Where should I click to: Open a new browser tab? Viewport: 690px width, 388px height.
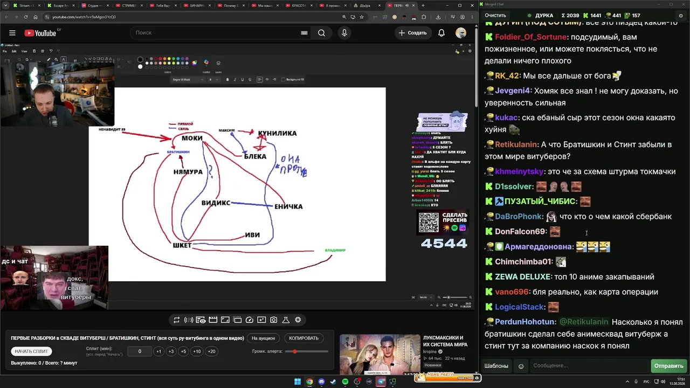click(x=423, y=5)
